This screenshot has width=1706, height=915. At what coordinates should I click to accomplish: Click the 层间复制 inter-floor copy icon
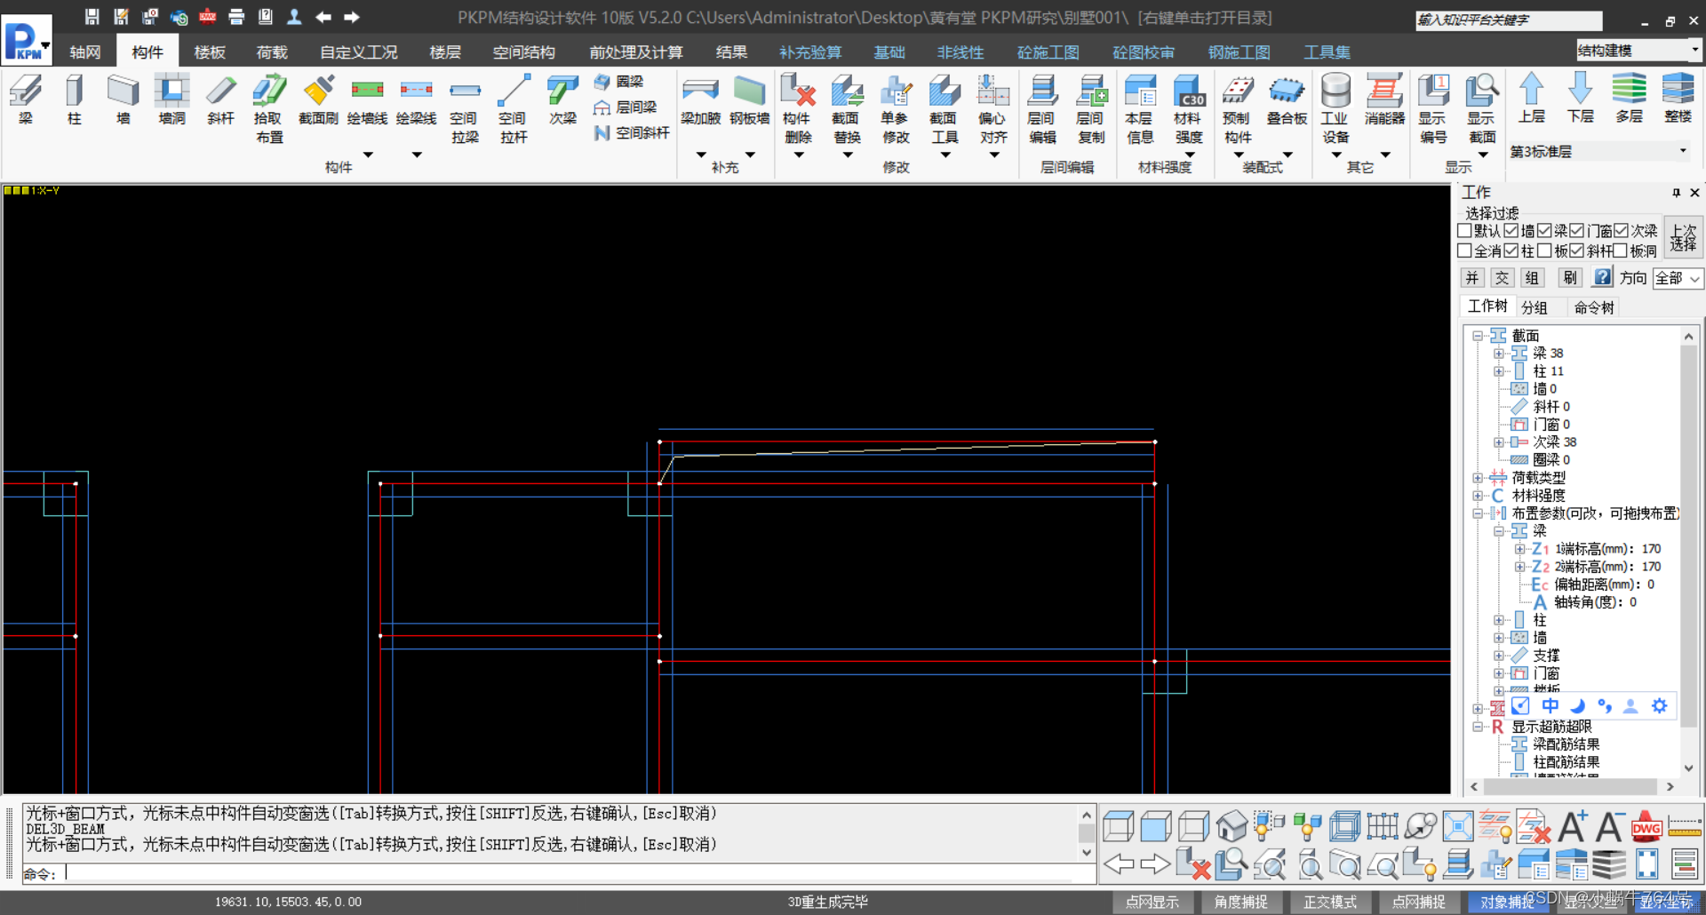click(1091, 108)
